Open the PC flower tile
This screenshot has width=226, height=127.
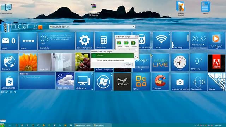click(28, 62)
